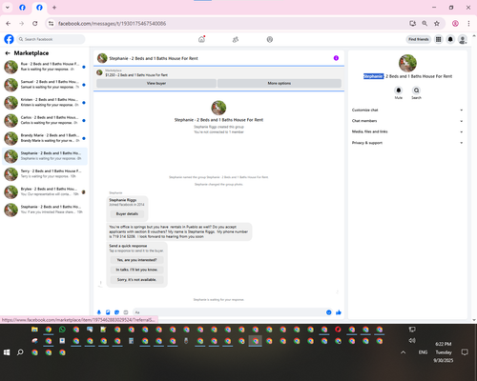Open the Windows Start menu

coord(7,352)
